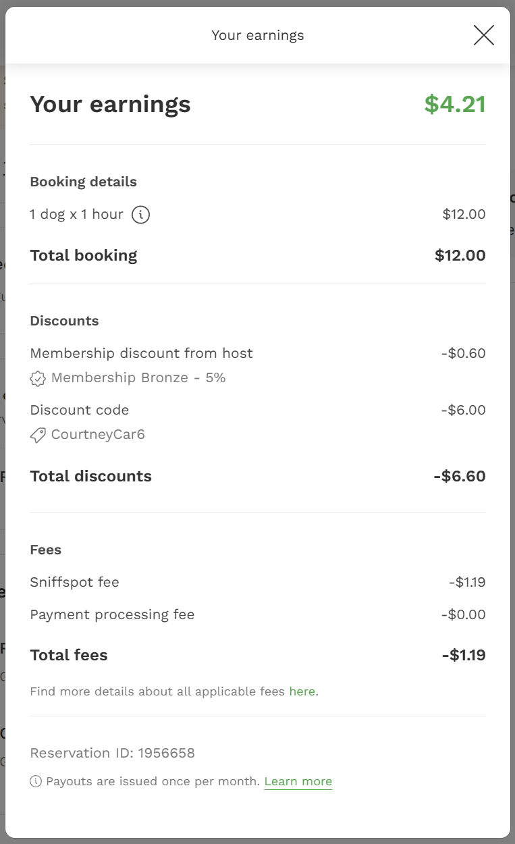Click the bold Your earnings heading
Viewport: 515px width, 844px height.
tap(110, 105)
